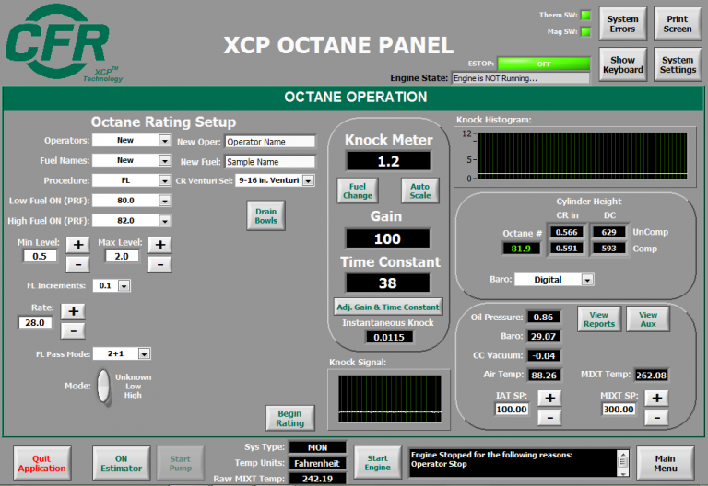Increase Max Level with plus button

coord(159,245)
